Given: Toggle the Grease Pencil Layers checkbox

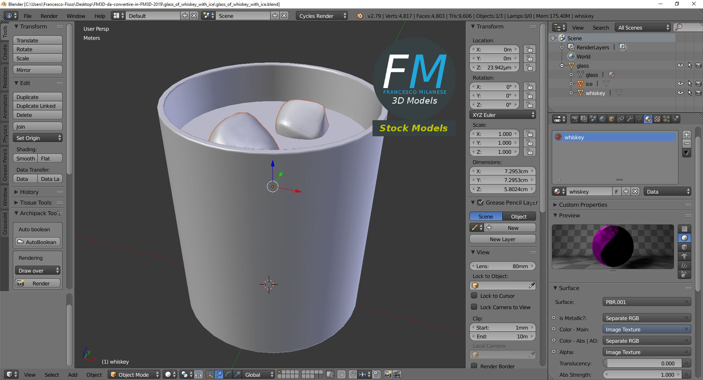Looking at the screenshot, I should (481, 202).
